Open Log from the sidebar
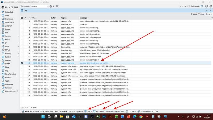 pyautogui.click(x=5, y=71)
